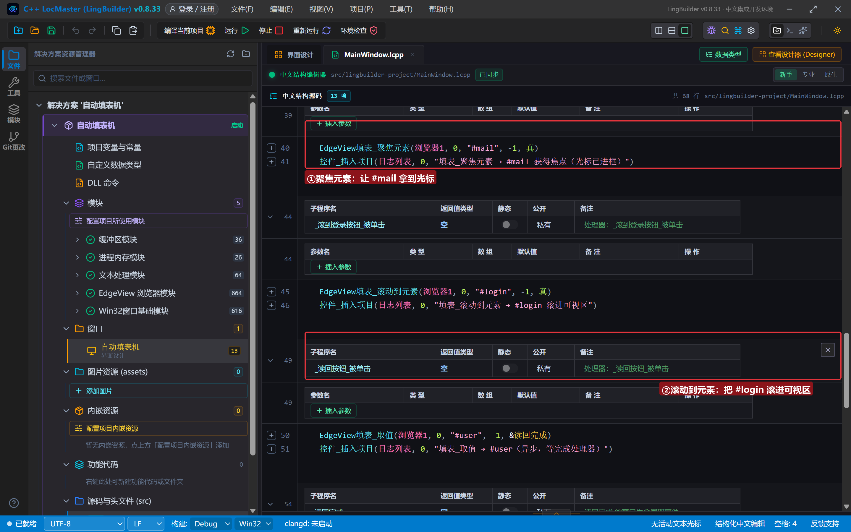This screenshot has width=851, height=532.
Task: Click the code editor vertical scrollbar thumb
Action: (x=847, y=370)
